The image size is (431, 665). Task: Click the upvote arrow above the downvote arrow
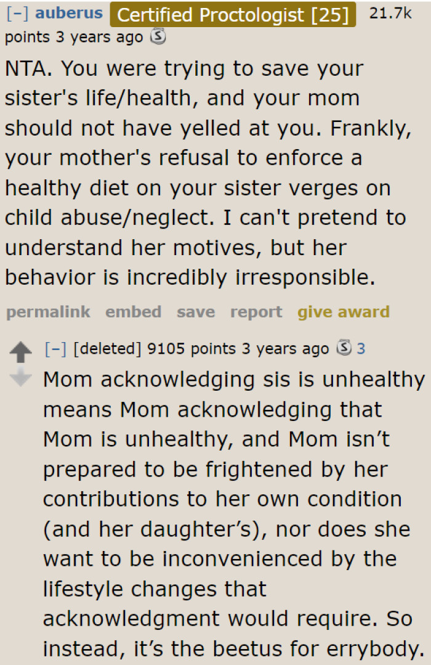coord(22,351)
